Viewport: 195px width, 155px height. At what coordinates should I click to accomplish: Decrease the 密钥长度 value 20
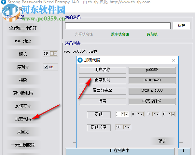coord(129,127)
